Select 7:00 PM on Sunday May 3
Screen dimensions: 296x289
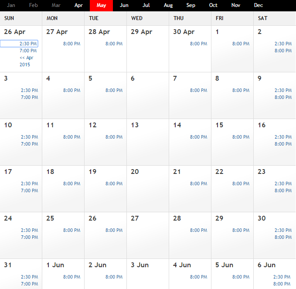click(x=30, y=97)
